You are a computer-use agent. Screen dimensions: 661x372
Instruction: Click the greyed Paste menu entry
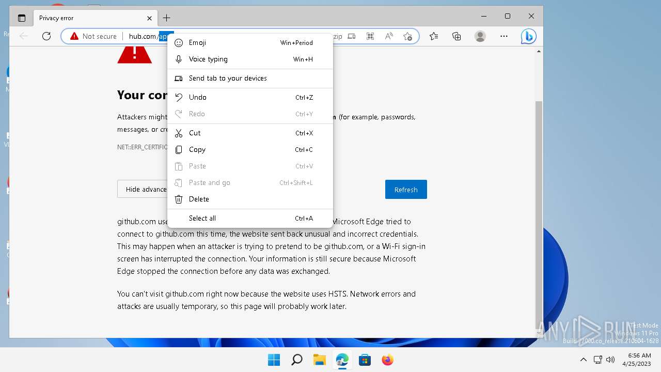[x=250, y=166]
